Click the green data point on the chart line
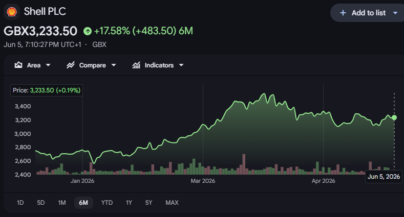 394,117
